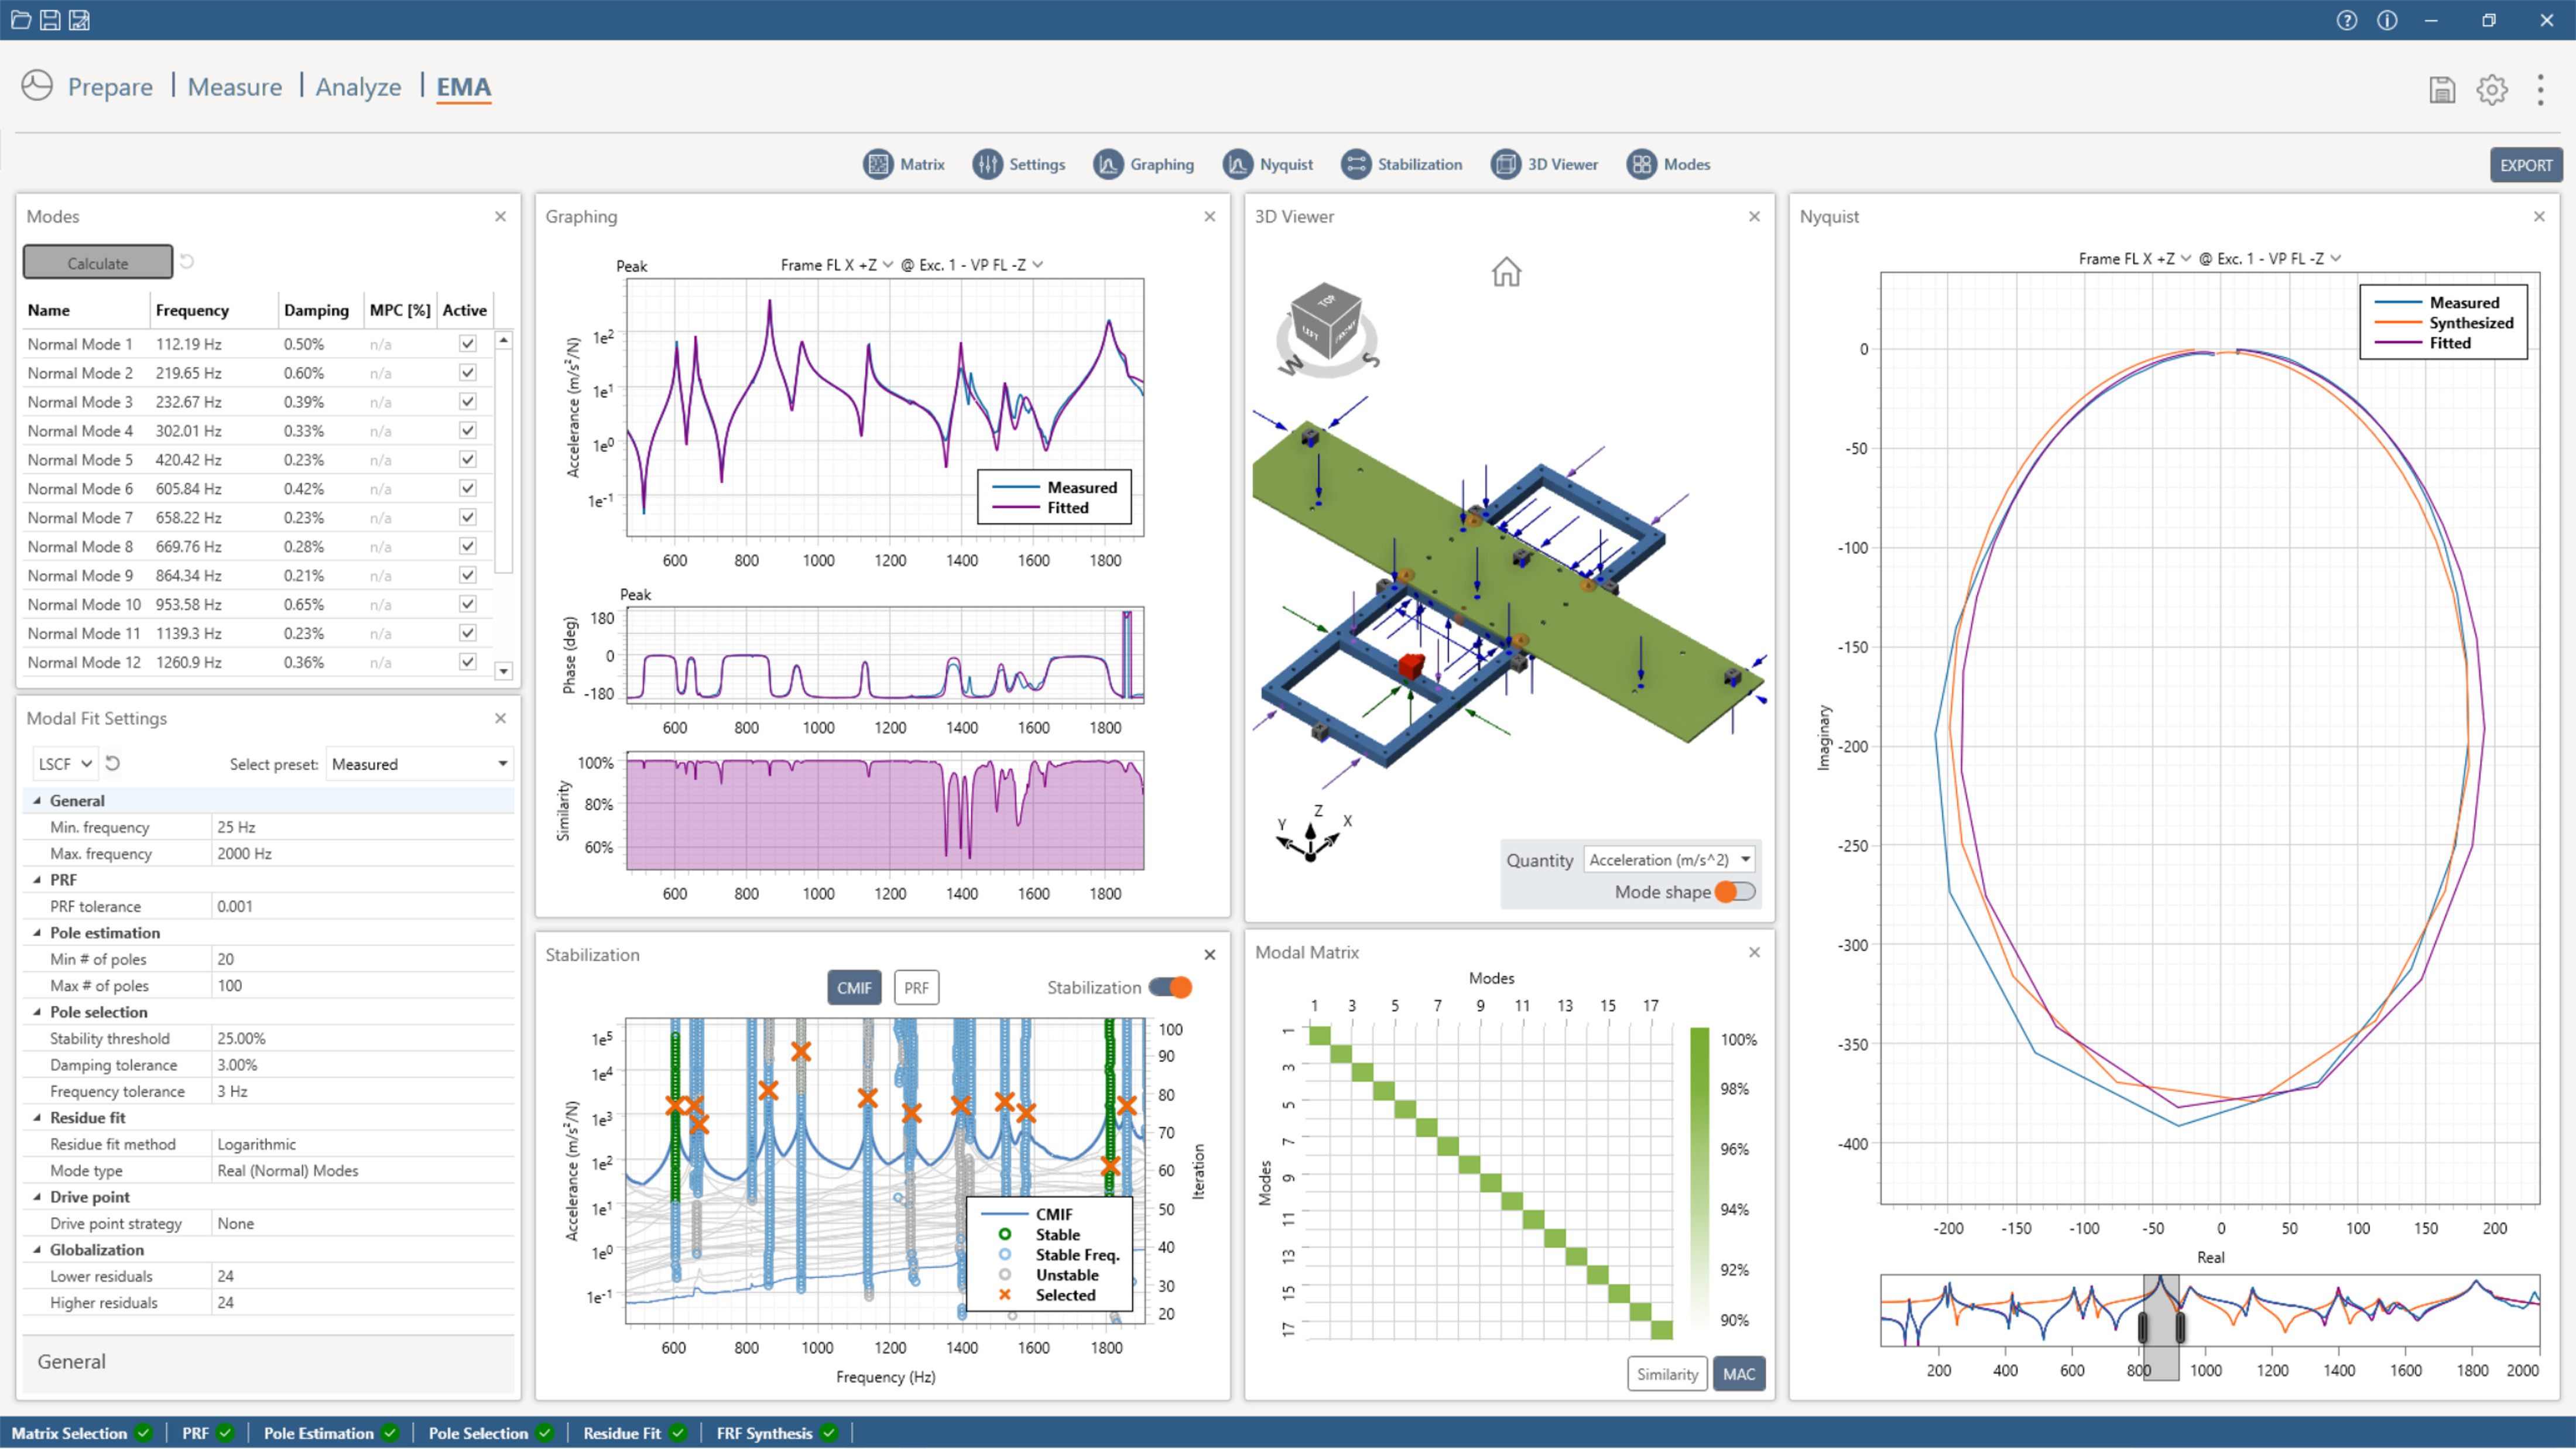Click the Nyquist toolbar icon
Screen dimensions: 2576x1449
click(x=1238, y=164)
